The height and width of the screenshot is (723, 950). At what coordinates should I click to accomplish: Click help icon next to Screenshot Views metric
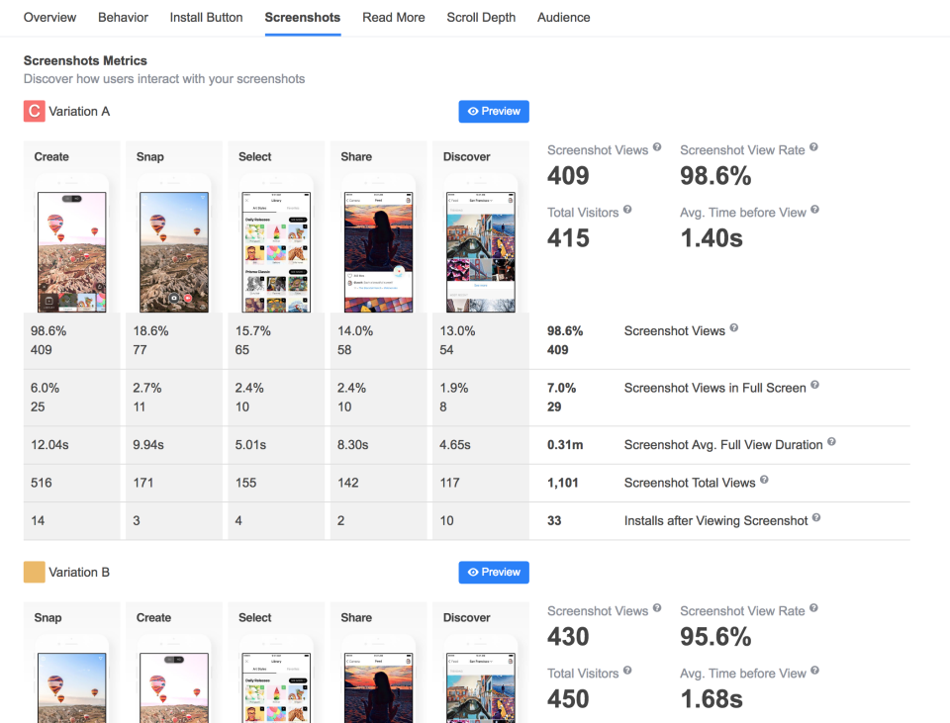click(656, 149)
